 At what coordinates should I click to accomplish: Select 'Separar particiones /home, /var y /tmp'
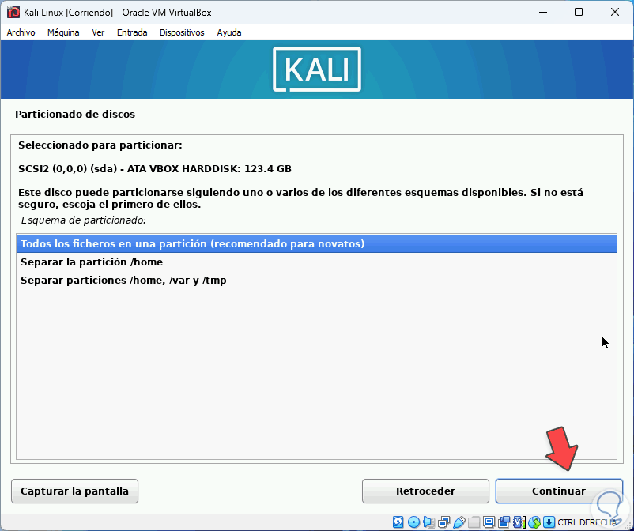316,280
